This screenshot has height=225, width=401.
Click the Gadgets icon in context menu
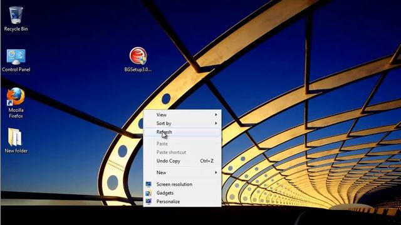tap(148, 193)
